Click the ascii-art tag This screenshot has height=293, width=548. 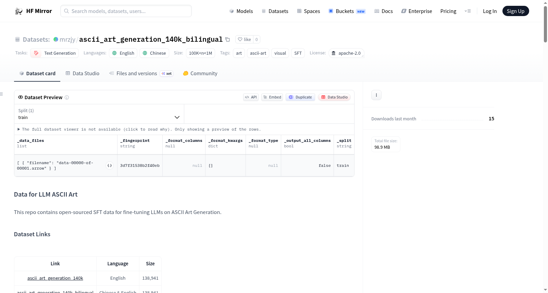[258, 53]
